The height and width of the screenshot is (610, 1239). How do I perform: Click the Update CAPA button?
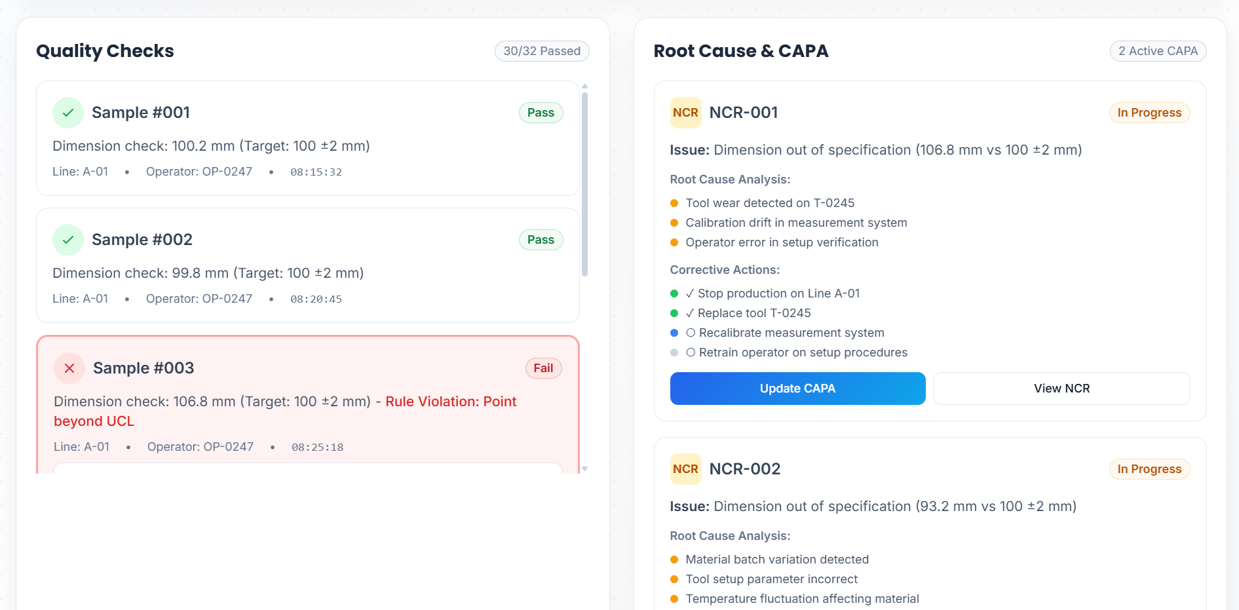797,389
